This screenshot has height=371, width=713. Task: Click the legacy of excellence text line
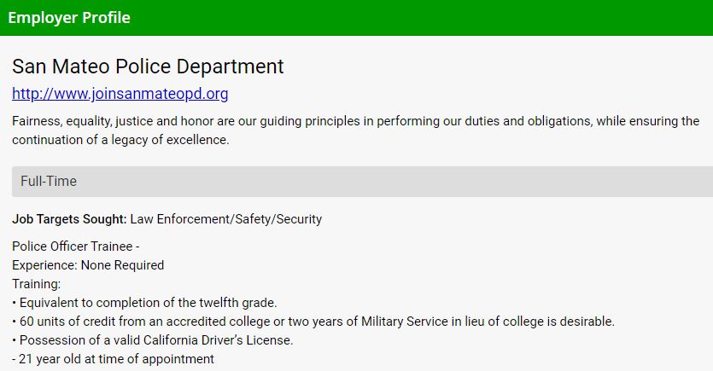[120, 140]
